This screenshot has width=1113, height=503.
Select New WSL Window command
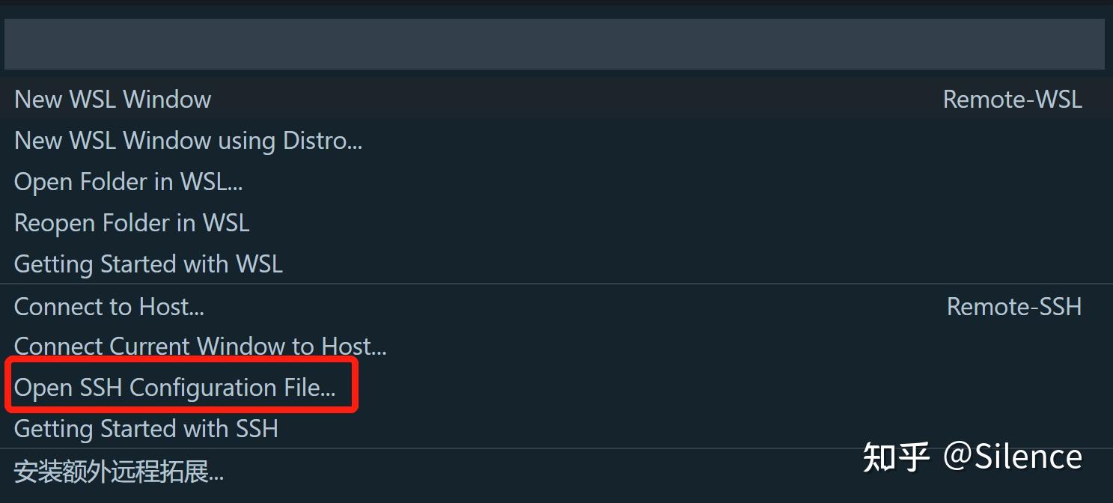click(113, 100)
